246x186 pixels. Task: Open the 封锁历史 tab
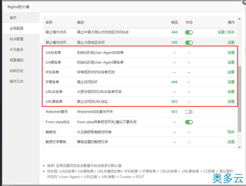click(x=21, y=71)
